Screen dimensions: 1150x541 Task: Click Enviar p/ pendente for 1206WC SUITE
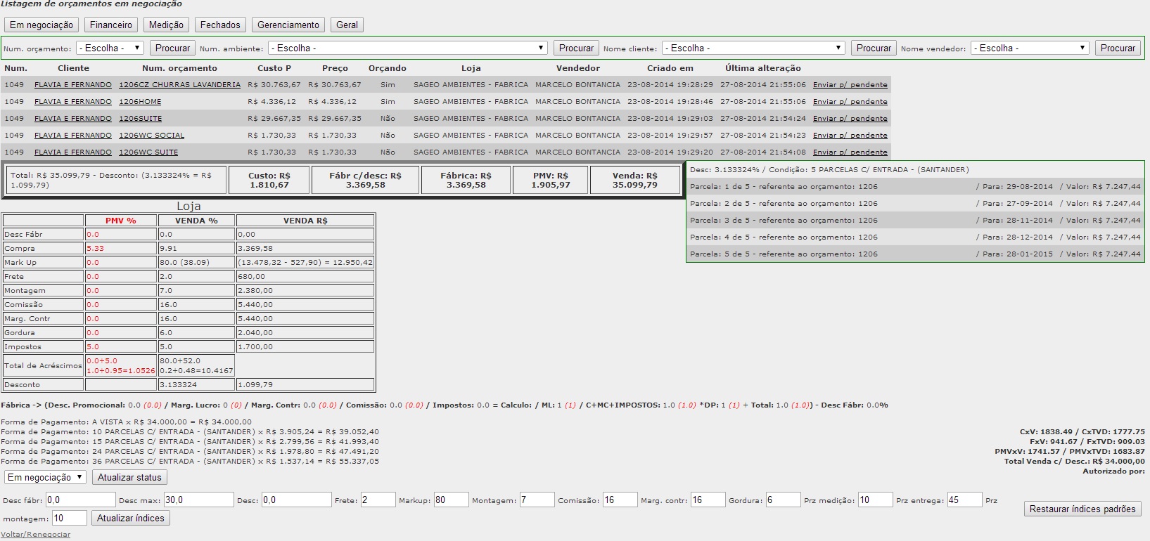click(850, 152)
